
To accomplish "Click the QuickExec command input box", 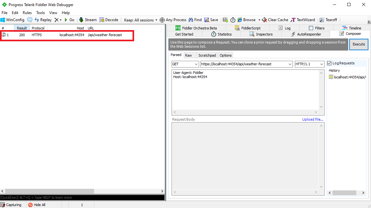I will click(x=82, y=197).
